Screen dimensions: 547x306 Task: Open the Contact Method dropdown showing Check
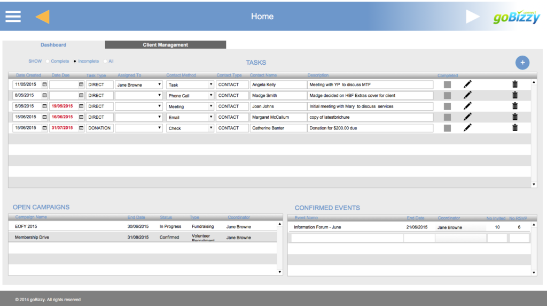click(190, 128)
